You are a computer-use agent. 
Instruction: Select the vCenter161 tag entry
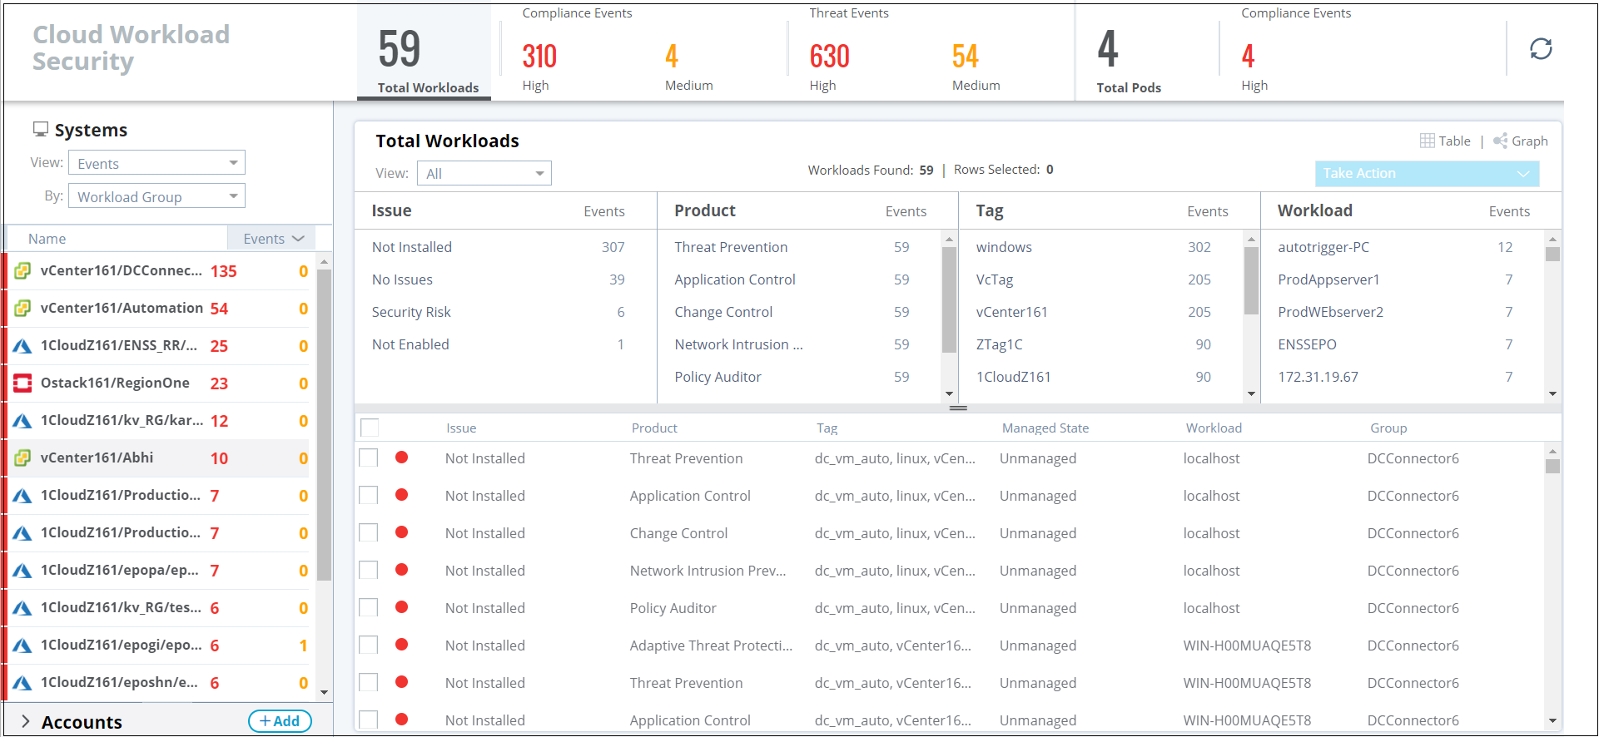(1011, 312)
